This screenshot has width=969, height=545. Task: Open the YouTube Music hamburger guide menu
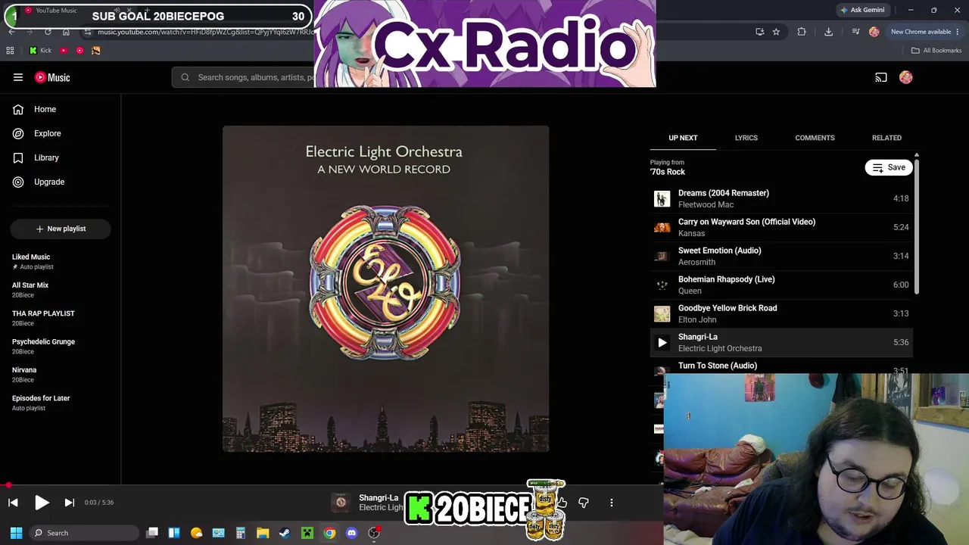(x=18, y=77)
